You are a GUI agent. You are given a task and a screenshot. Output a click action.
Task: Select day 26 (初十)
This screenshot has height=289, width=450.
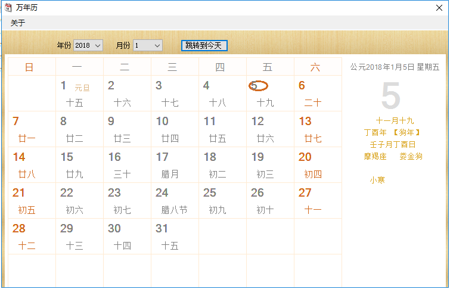coord(270,201)
